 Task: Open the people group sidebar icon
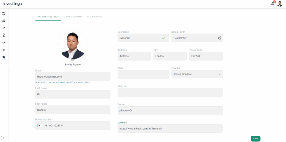pyautogui.click(x=4, y=50)
